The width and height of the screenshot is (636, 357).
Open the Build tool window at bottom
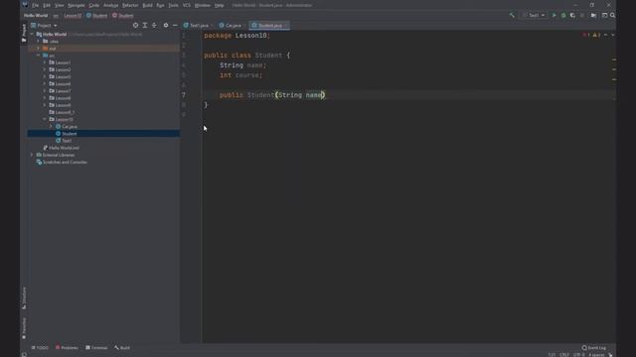tap(122, 348)
